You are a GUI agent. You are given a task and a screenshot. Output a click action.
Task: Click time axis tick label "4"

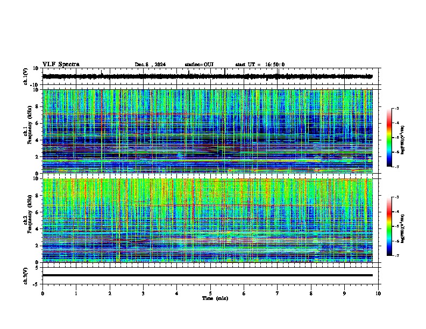(x=177, y=294)
